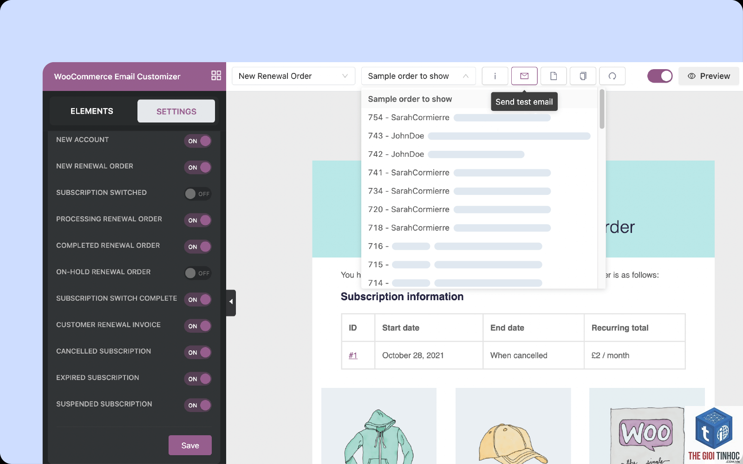Select order 718 - SarahCormierre
Screen dimensions: 743x464
[479, 228]
